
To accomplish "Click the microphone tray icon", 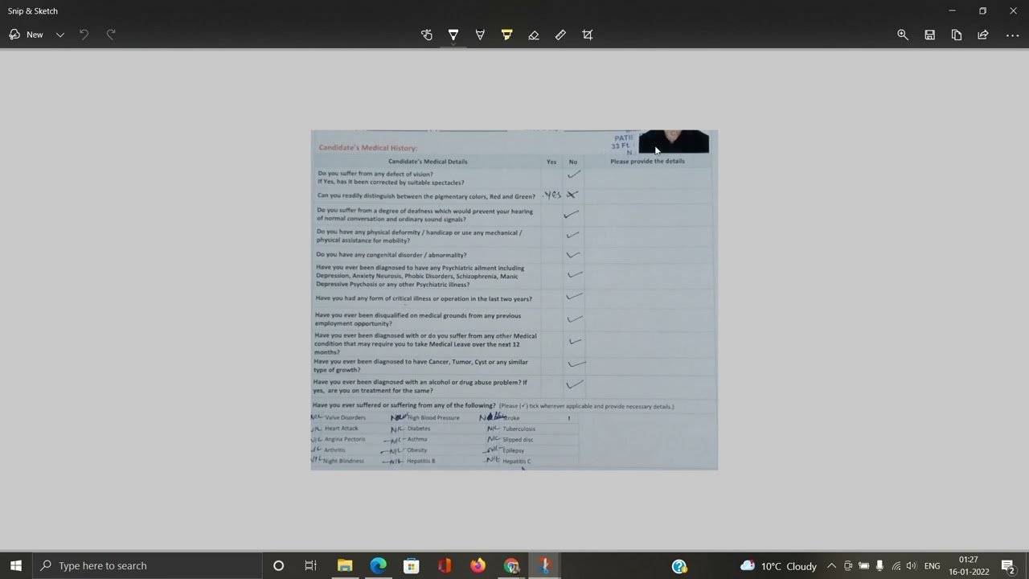I will tap(879, 566).
